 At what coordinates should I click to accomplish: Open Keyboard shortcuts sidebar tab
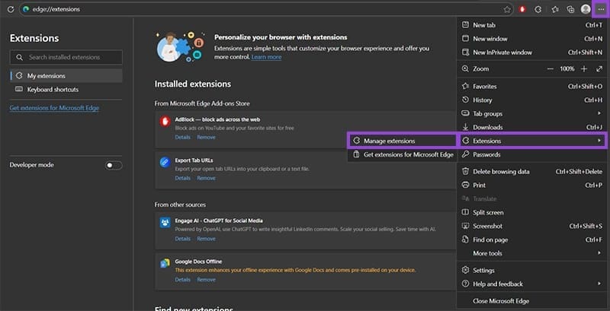[x=66, y=89]
